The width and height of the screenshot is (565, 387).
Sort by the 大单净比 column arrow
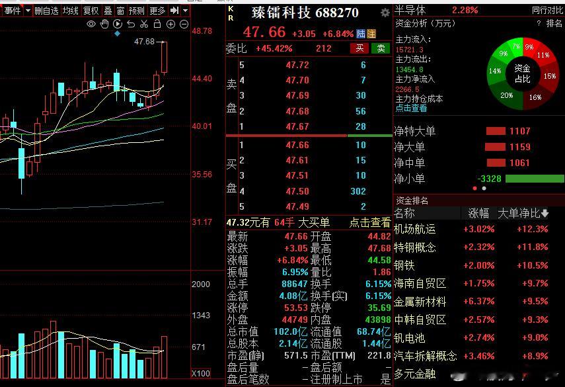545,213
